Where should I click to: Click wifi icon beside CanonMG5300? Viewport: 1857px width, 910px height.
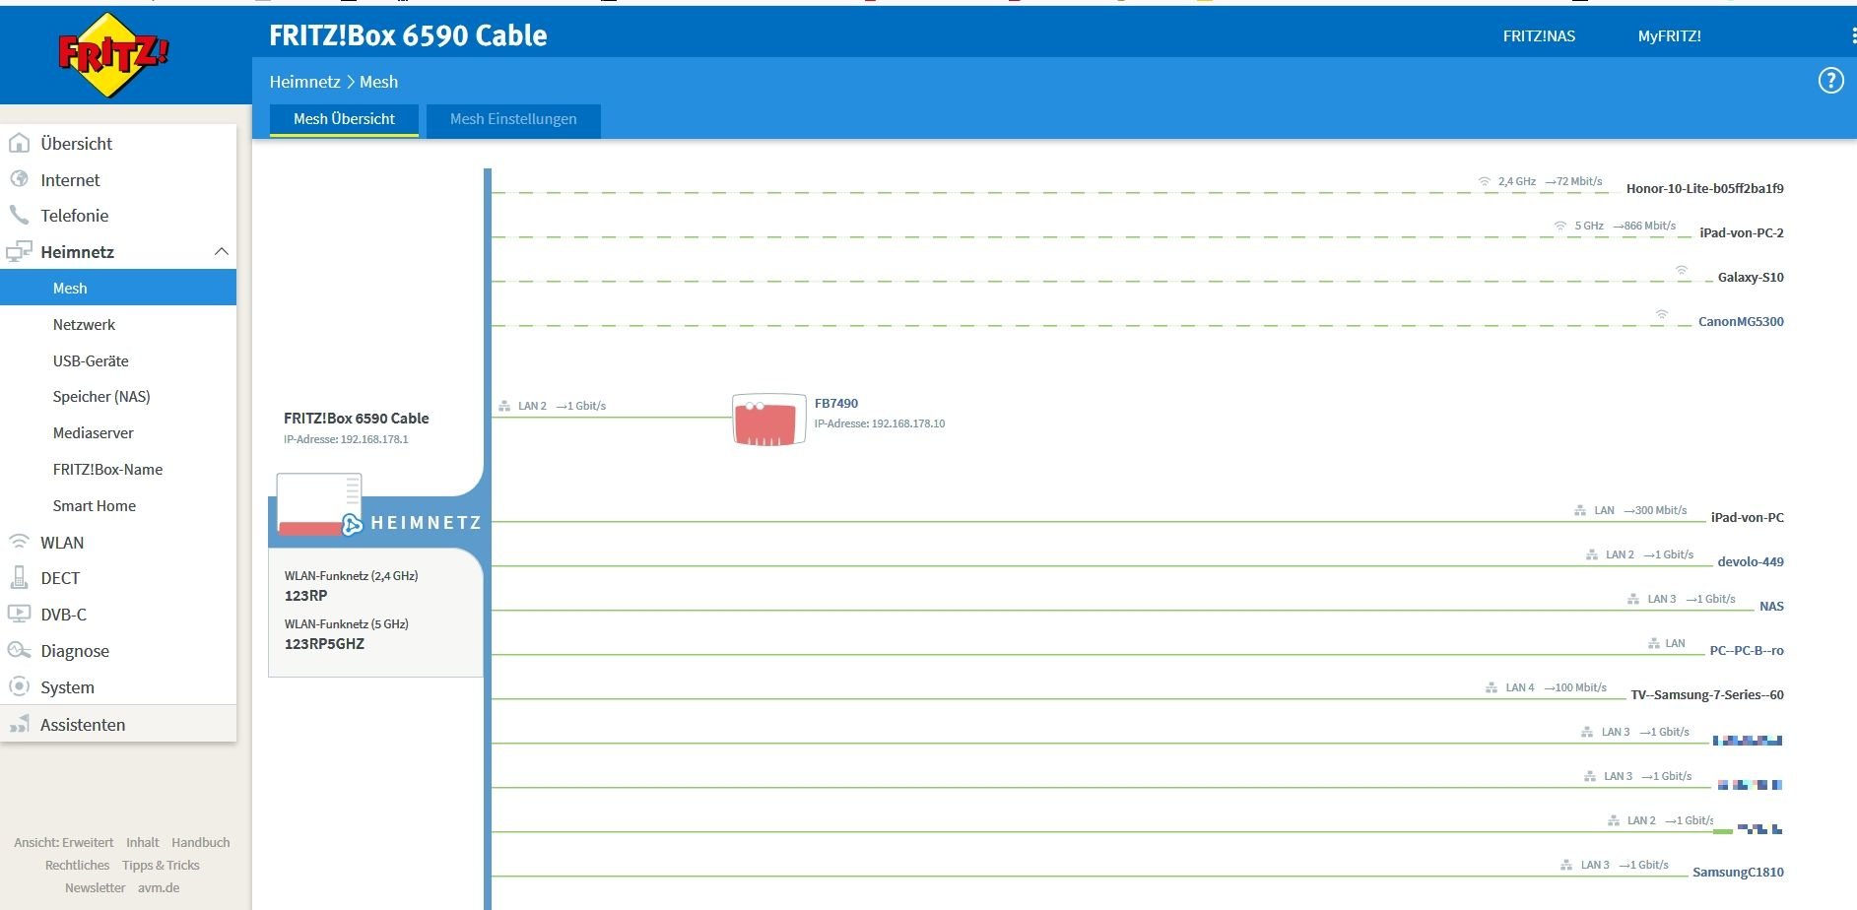(1662, 314)
